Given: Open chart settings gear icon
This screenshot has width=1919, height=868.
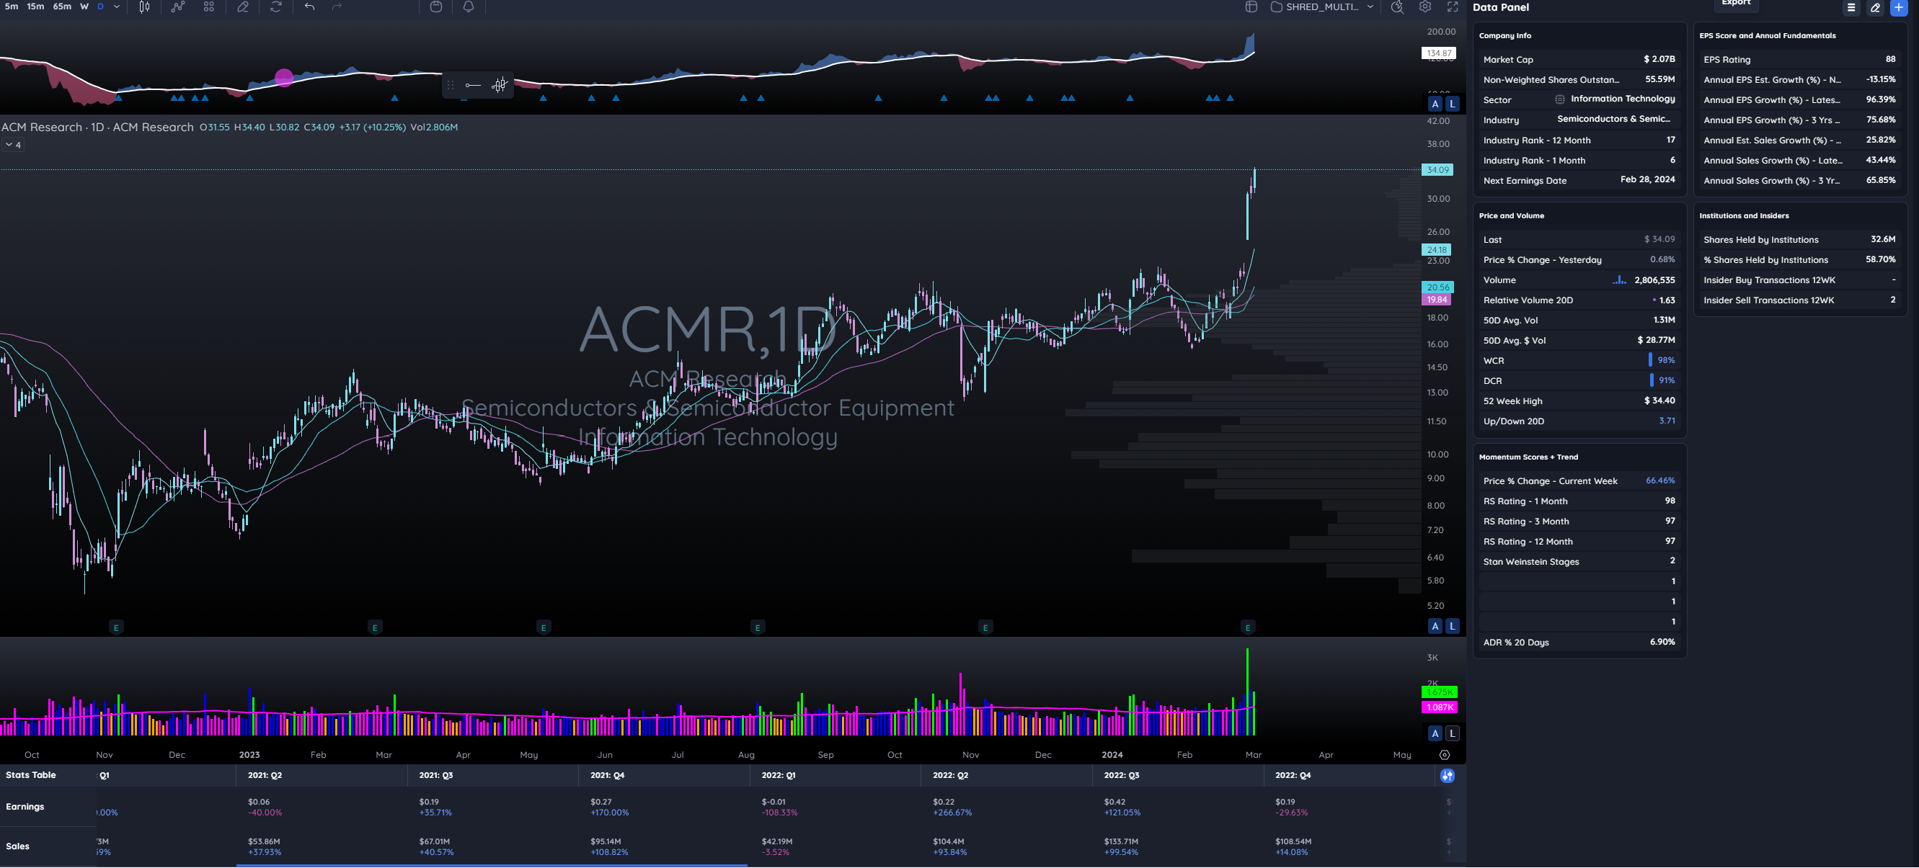Looking at the screenshot, I should (x=1424, y=6).
